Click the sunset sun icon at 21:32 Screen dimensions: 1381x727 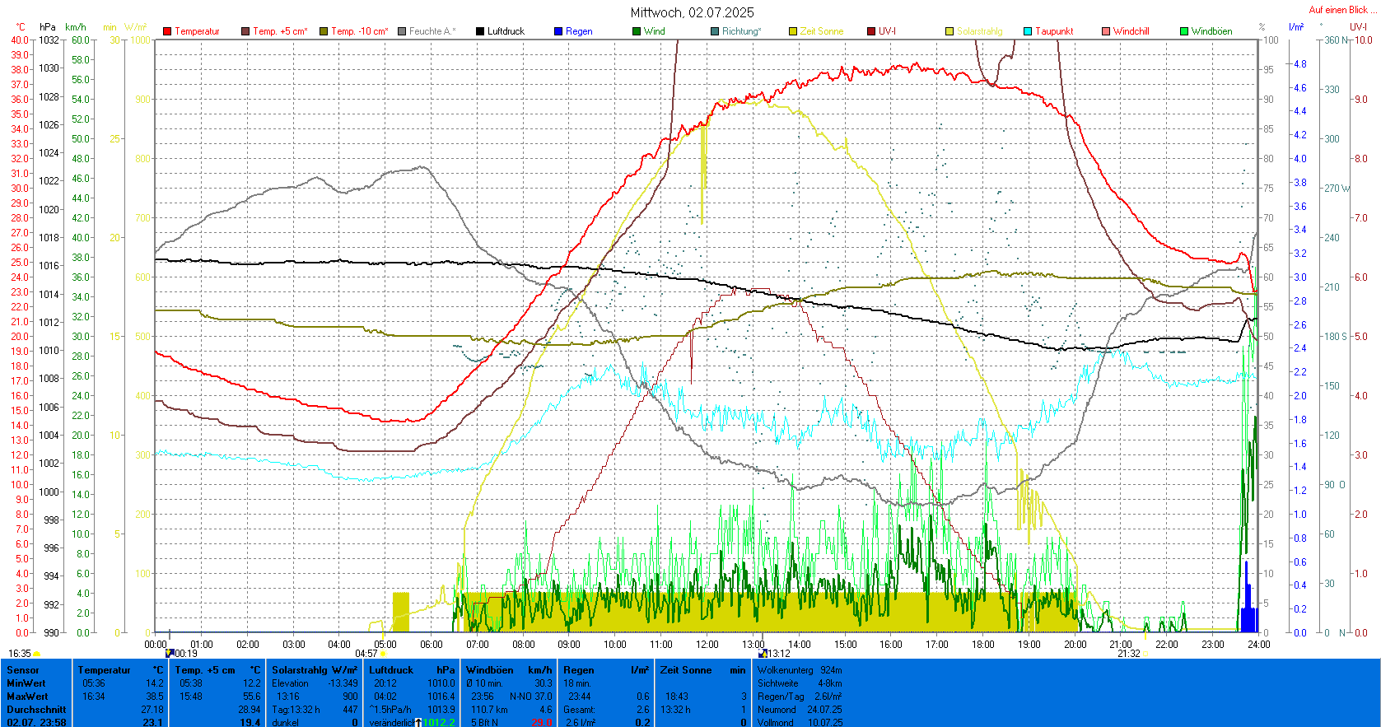pyautogui.click(x=1145, y=654)
